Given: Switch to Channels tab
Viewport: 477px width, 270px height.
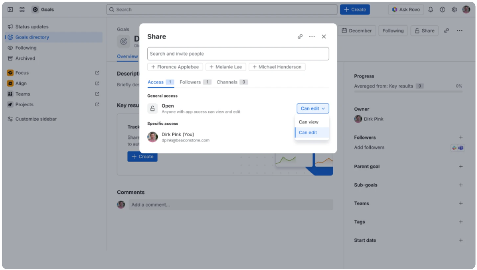Looking at the screenshot, I should click(232, 82).
